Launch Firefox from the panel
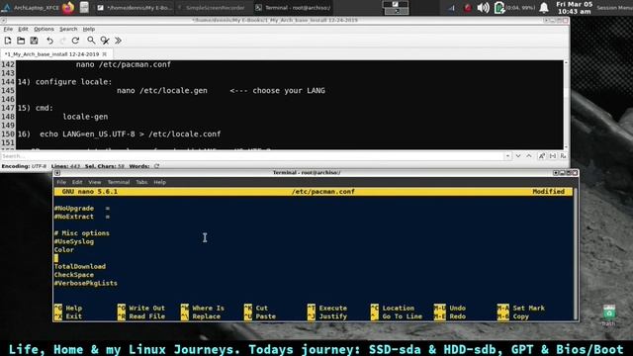Image resolution: width=633 pixels, height=356 pixels. (68, 7)
